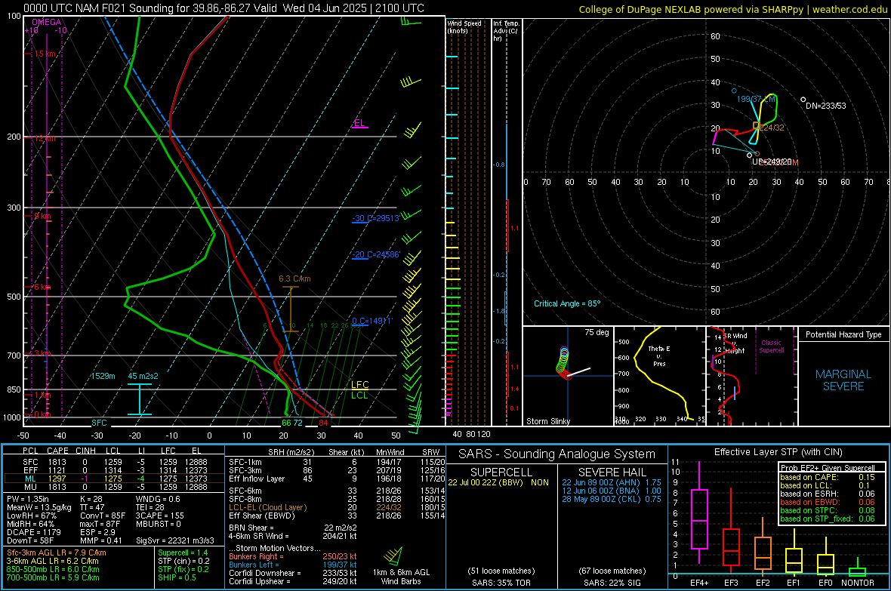Click the CINH column header
Viewport: 891px width, 591px height.
85,451
